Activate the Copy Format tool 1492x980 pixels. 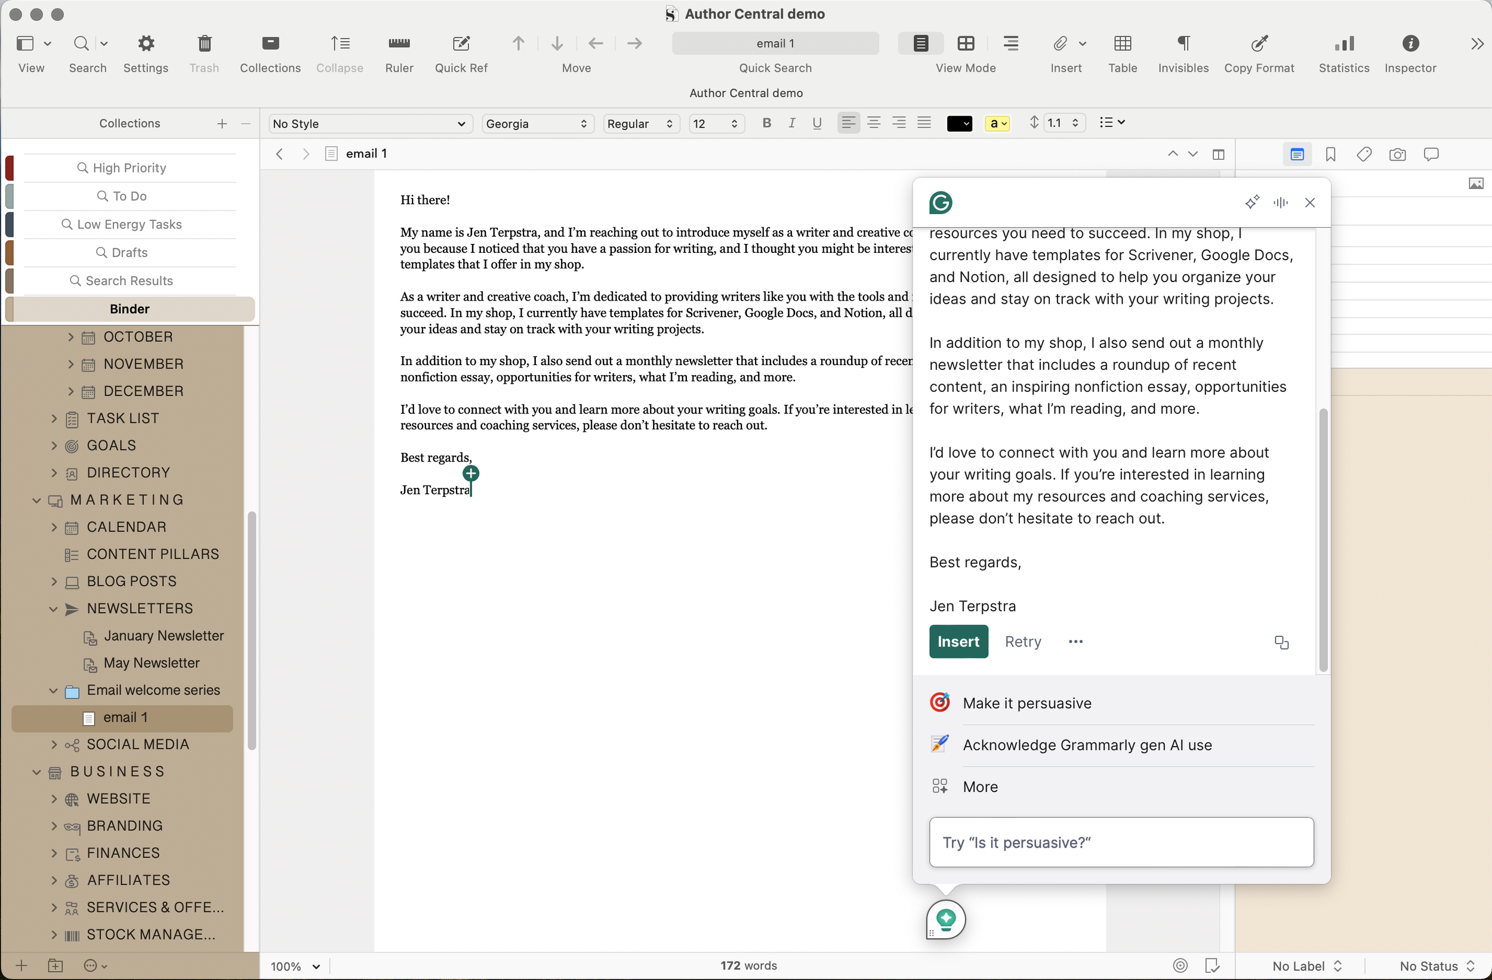[1259, 52]
